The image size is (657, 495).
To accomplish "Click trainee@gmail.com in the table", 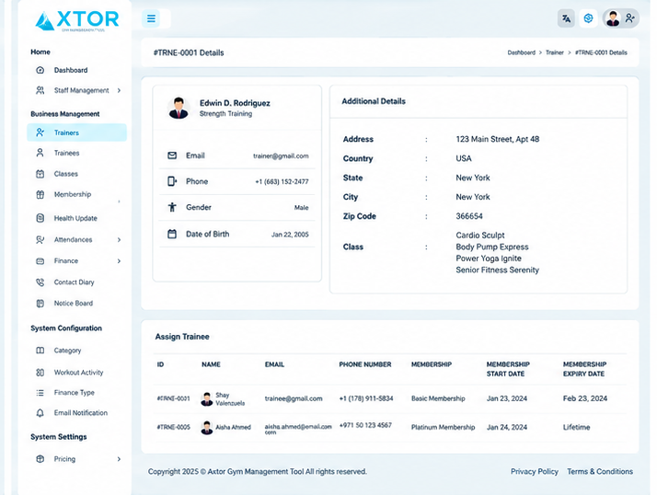I will click(294, 398).
